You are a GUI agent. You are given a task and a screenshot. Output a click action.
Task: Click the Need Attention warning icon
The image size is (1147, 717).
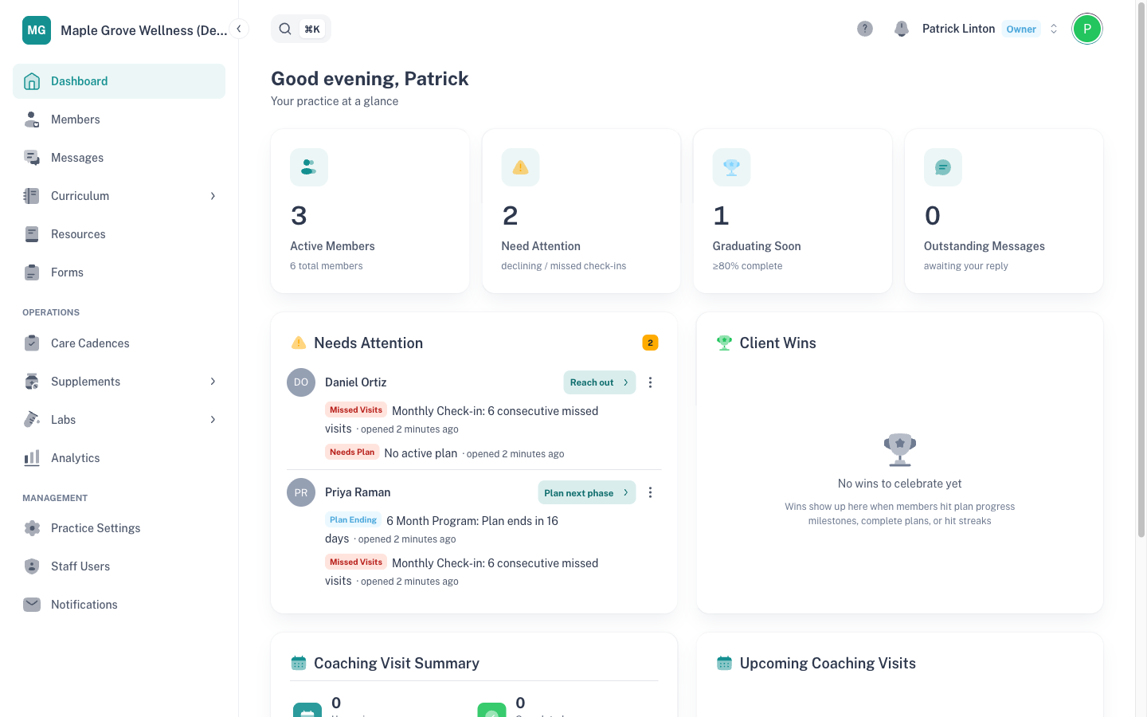point(520,167)
